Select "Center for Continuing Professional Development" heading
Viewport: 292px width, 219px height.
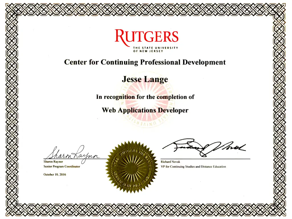click(x=145, y=62)
